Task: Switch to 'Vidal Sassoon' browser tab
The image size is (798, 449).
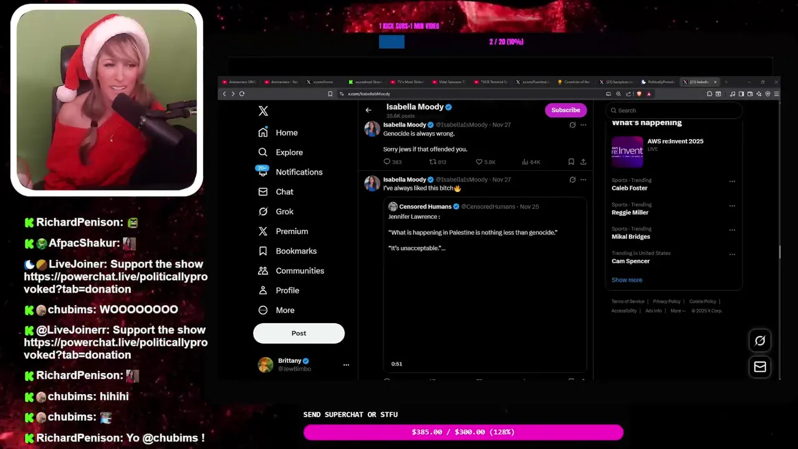Action: 450,82
